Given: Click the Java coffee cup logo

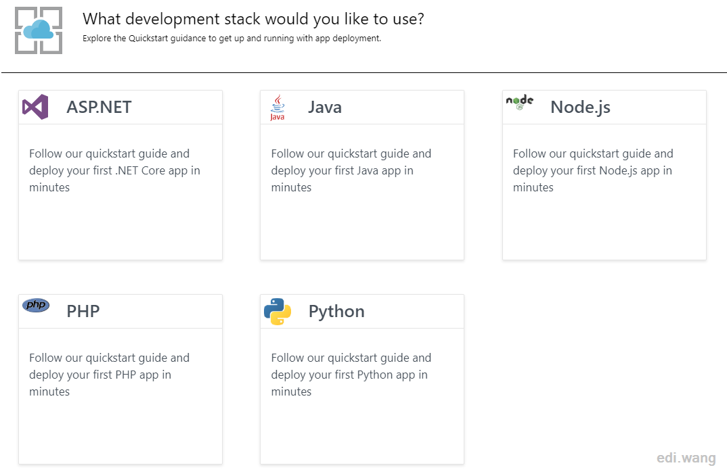Looking at the screenshot, I should tap(278, 108).
